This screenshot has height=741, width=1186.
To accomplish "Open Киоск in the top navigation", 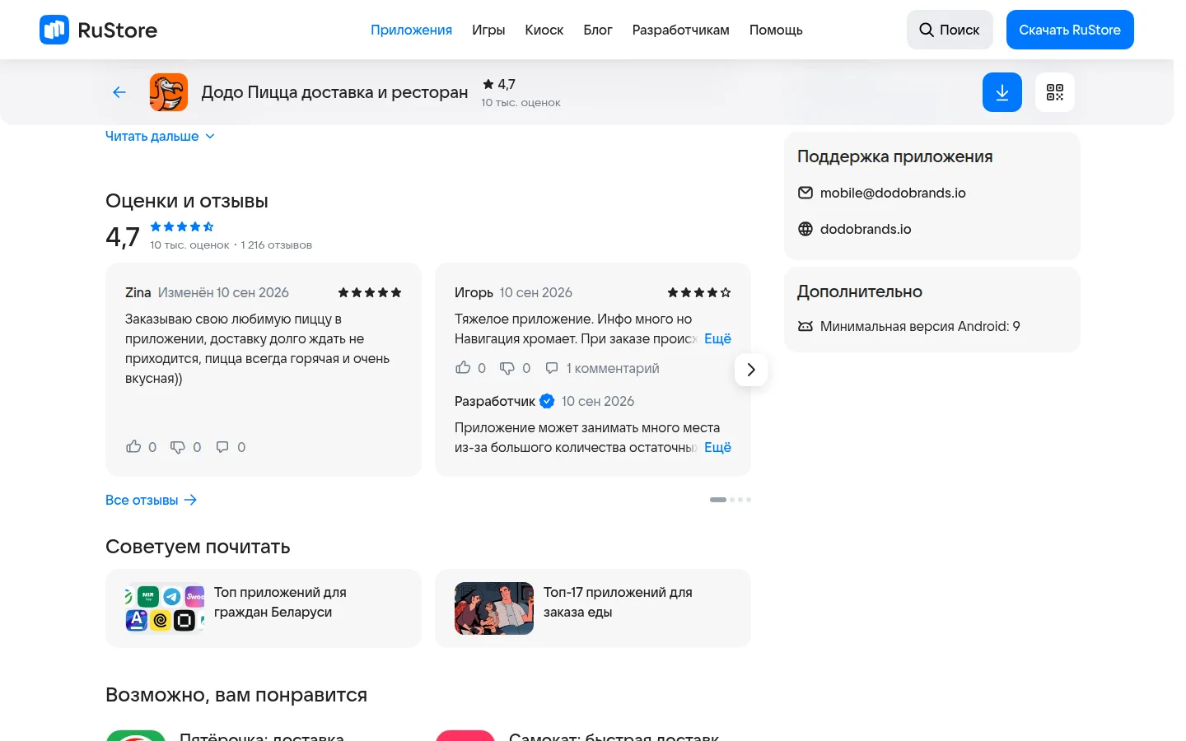I will click(544, 30).
